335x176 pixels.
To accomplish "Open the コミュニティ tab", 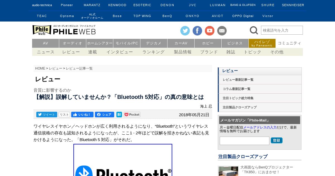I will pos(289,43).
